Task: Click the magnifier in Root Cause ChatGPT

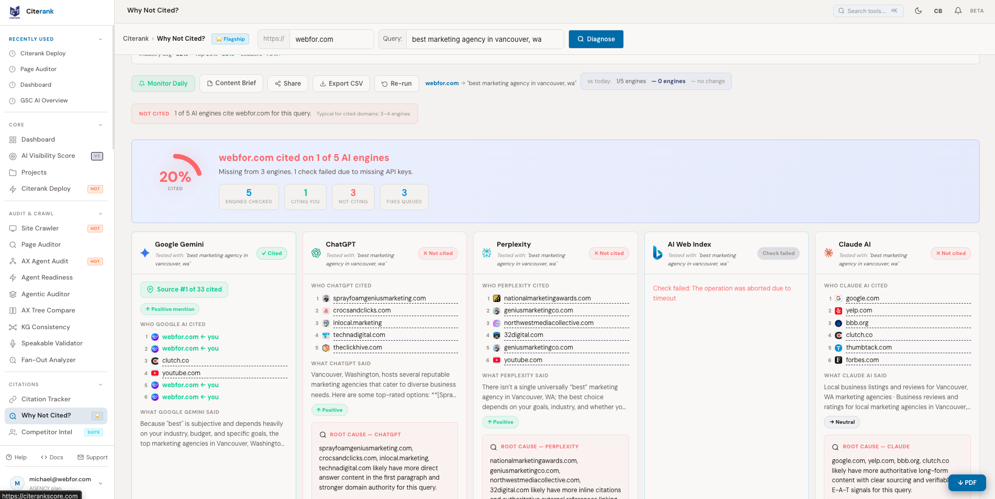Action: pos(322,435)
